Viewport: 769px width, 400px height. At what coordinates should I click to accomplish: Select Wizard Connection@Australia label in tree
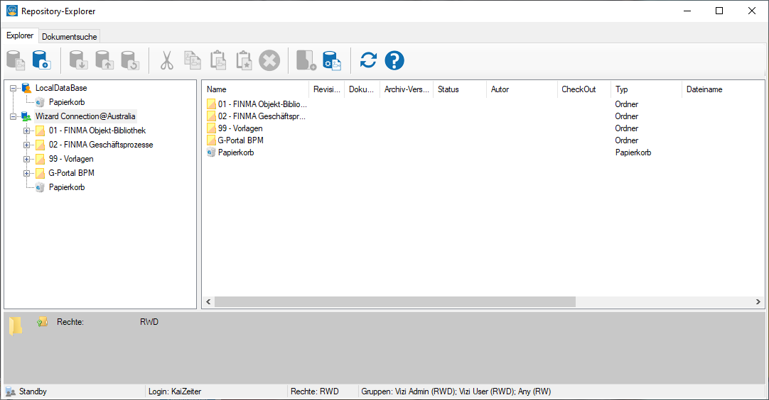[x=85, y=116]
